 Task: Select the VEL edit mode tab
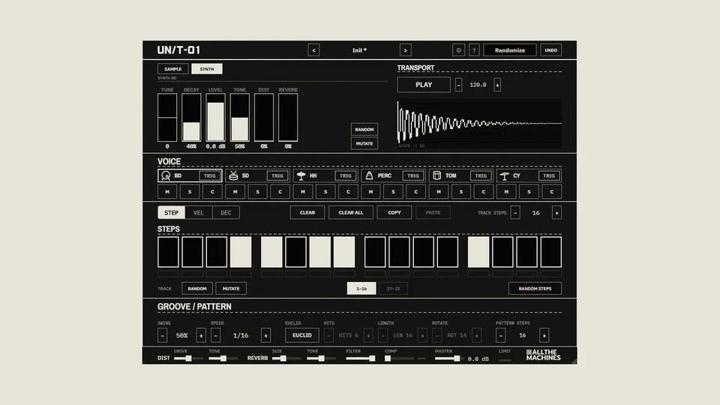(x=198, y=212)
